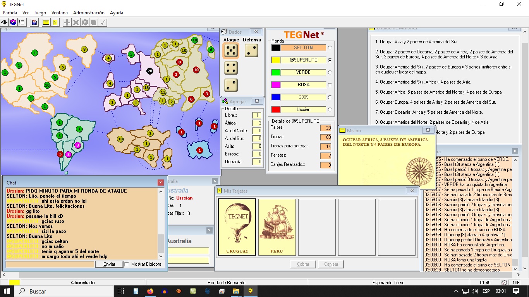
Task: Open the Partida menu
Action: (x=10, y=13)
